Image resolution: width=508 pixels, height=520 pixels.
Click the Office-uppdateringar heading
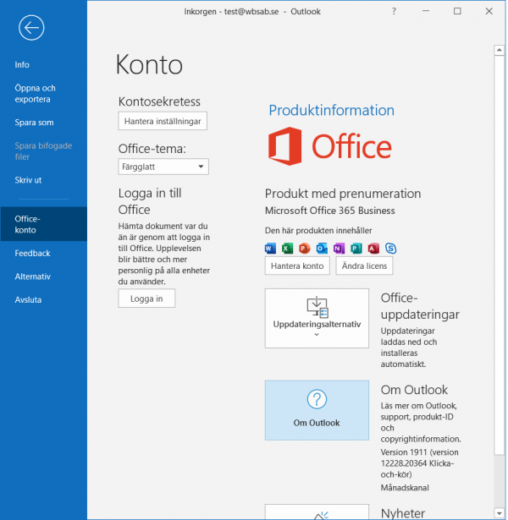420,306
